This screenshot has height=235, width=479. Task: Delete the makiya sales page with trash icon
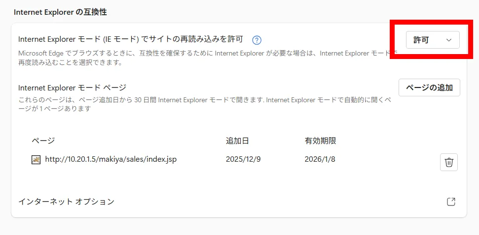click(x=448, y=162)
